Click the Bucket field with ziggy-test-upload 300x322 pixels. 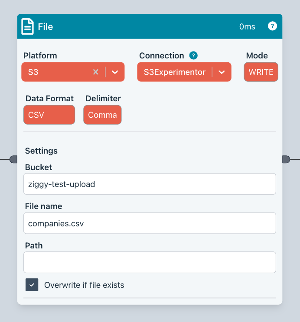tap(150, 184)
